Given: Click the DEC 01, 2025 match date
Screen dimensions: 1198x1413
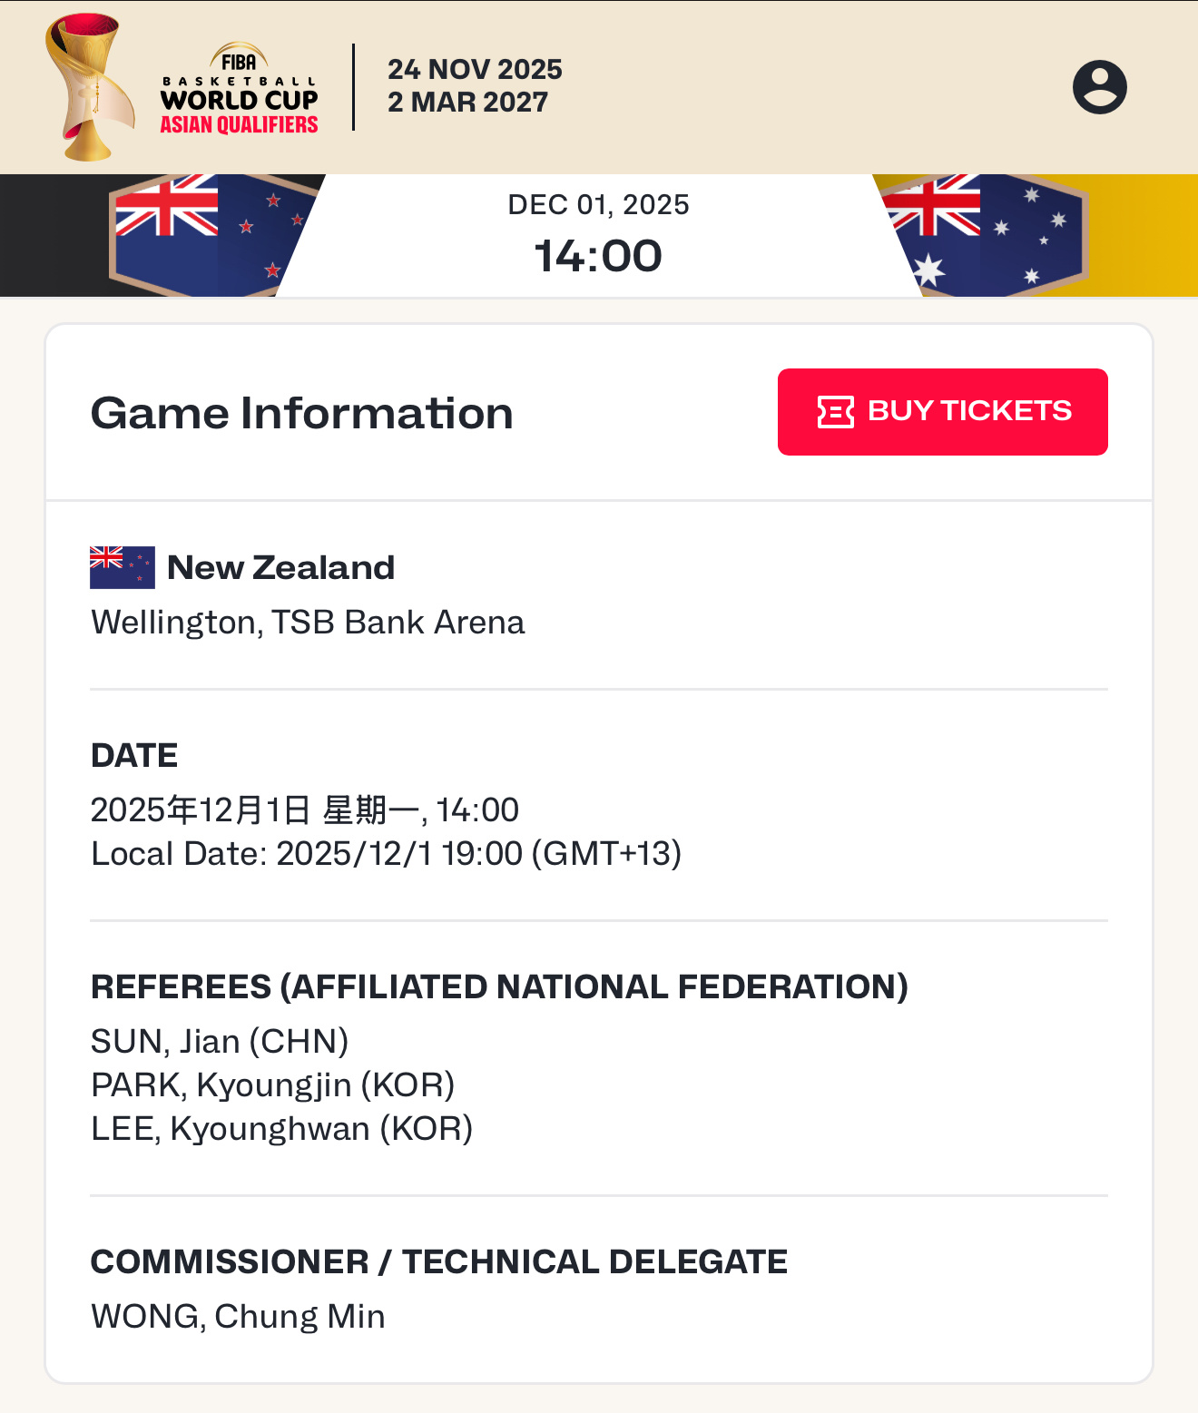Looking at the screenshot, I should [598, 205].
